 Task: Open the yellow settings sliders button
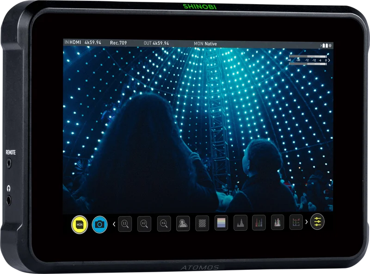pos(317,221)
